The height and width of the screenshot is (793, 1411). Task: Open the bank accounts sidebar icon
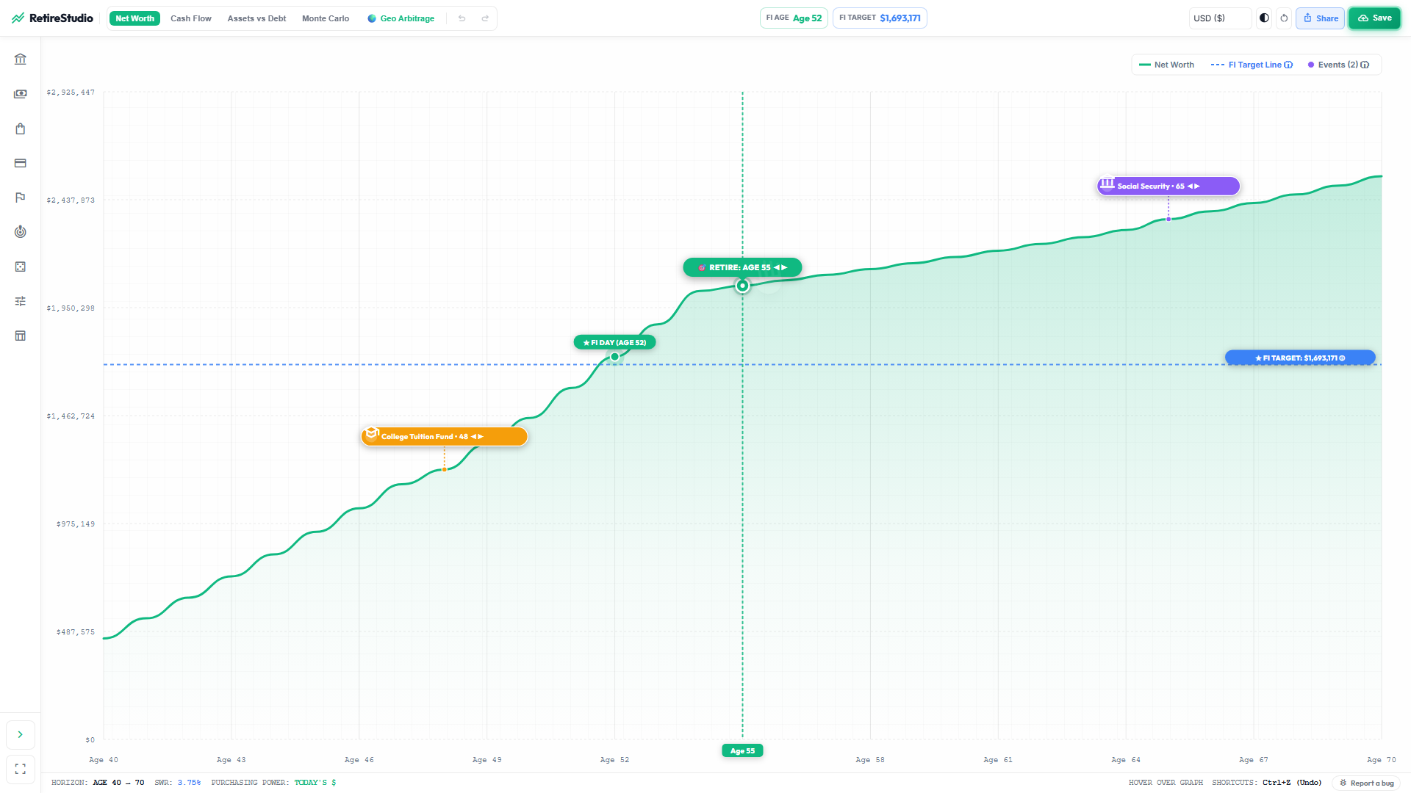click(21, 59)
